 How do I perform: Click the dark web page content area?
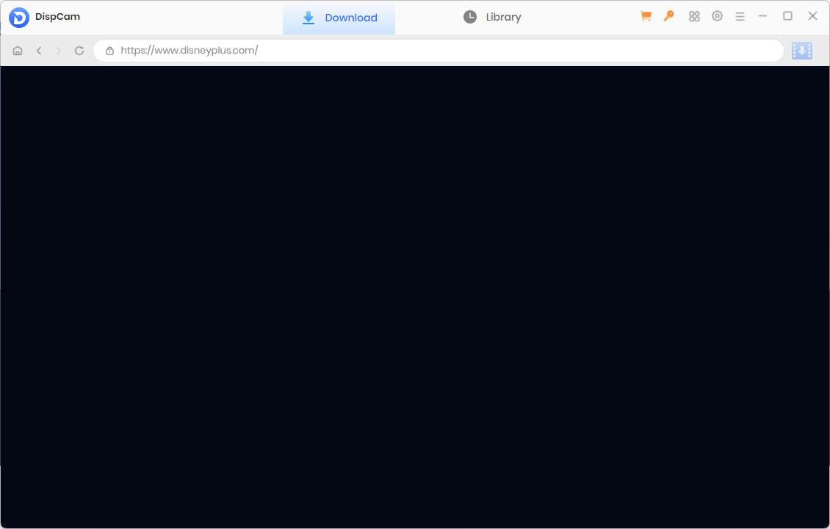pyautogui.click(x=415, y=294)
